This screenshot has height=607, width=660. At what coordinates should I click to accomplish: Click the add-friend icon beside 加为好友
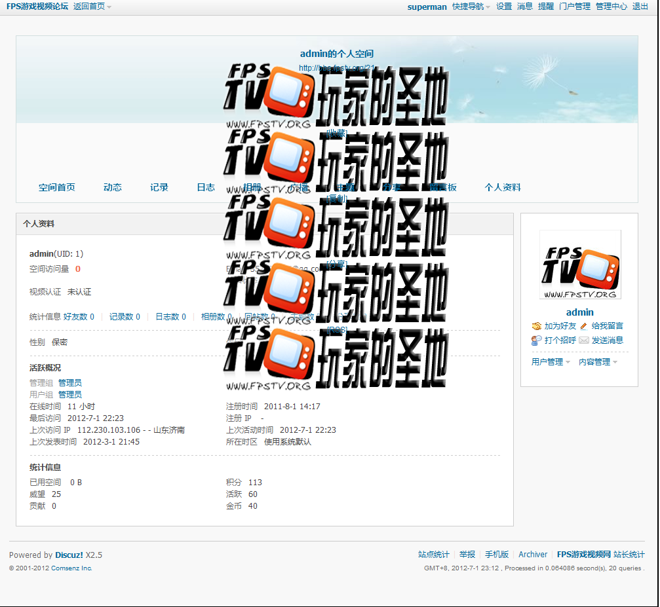(x=536, y=326)
